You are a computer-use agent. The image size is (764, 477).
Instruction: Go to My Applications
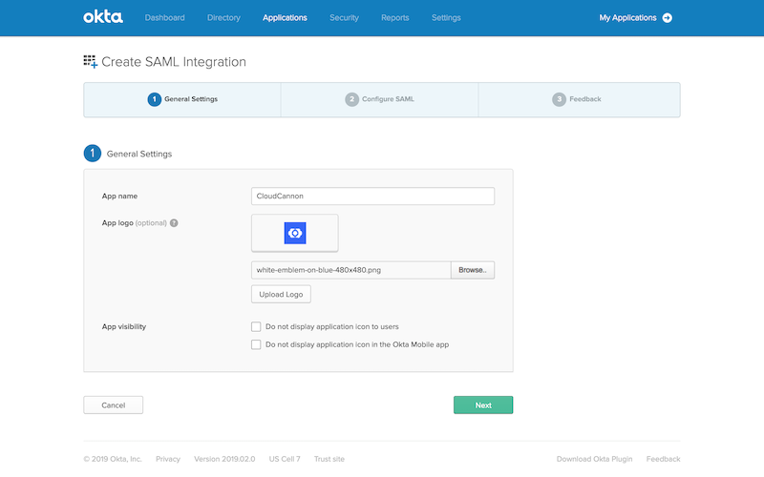(627, 17)
